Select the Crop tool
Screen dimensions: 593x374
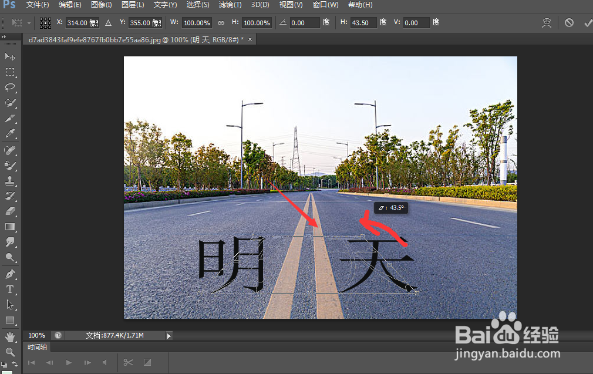click(x=10, y=116)
